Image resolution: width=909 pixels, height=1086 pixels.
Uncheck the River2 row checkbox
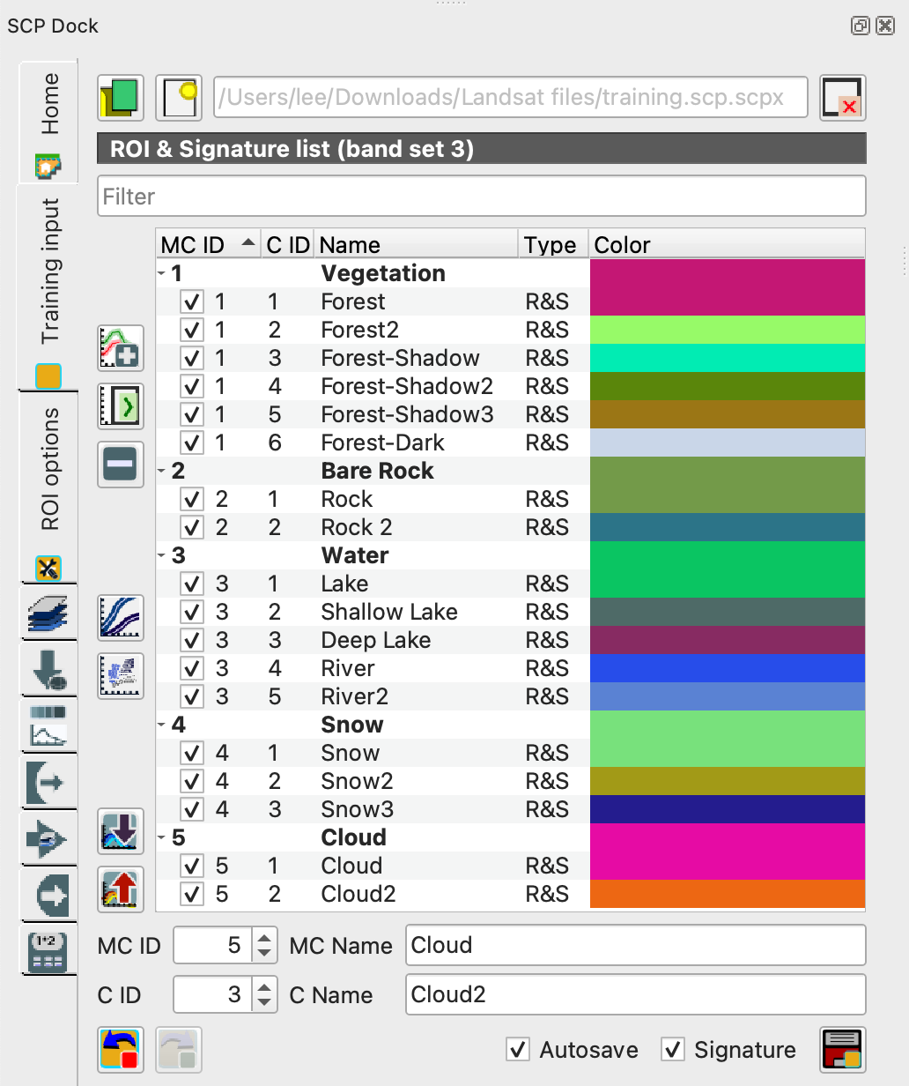coord(192,696)
